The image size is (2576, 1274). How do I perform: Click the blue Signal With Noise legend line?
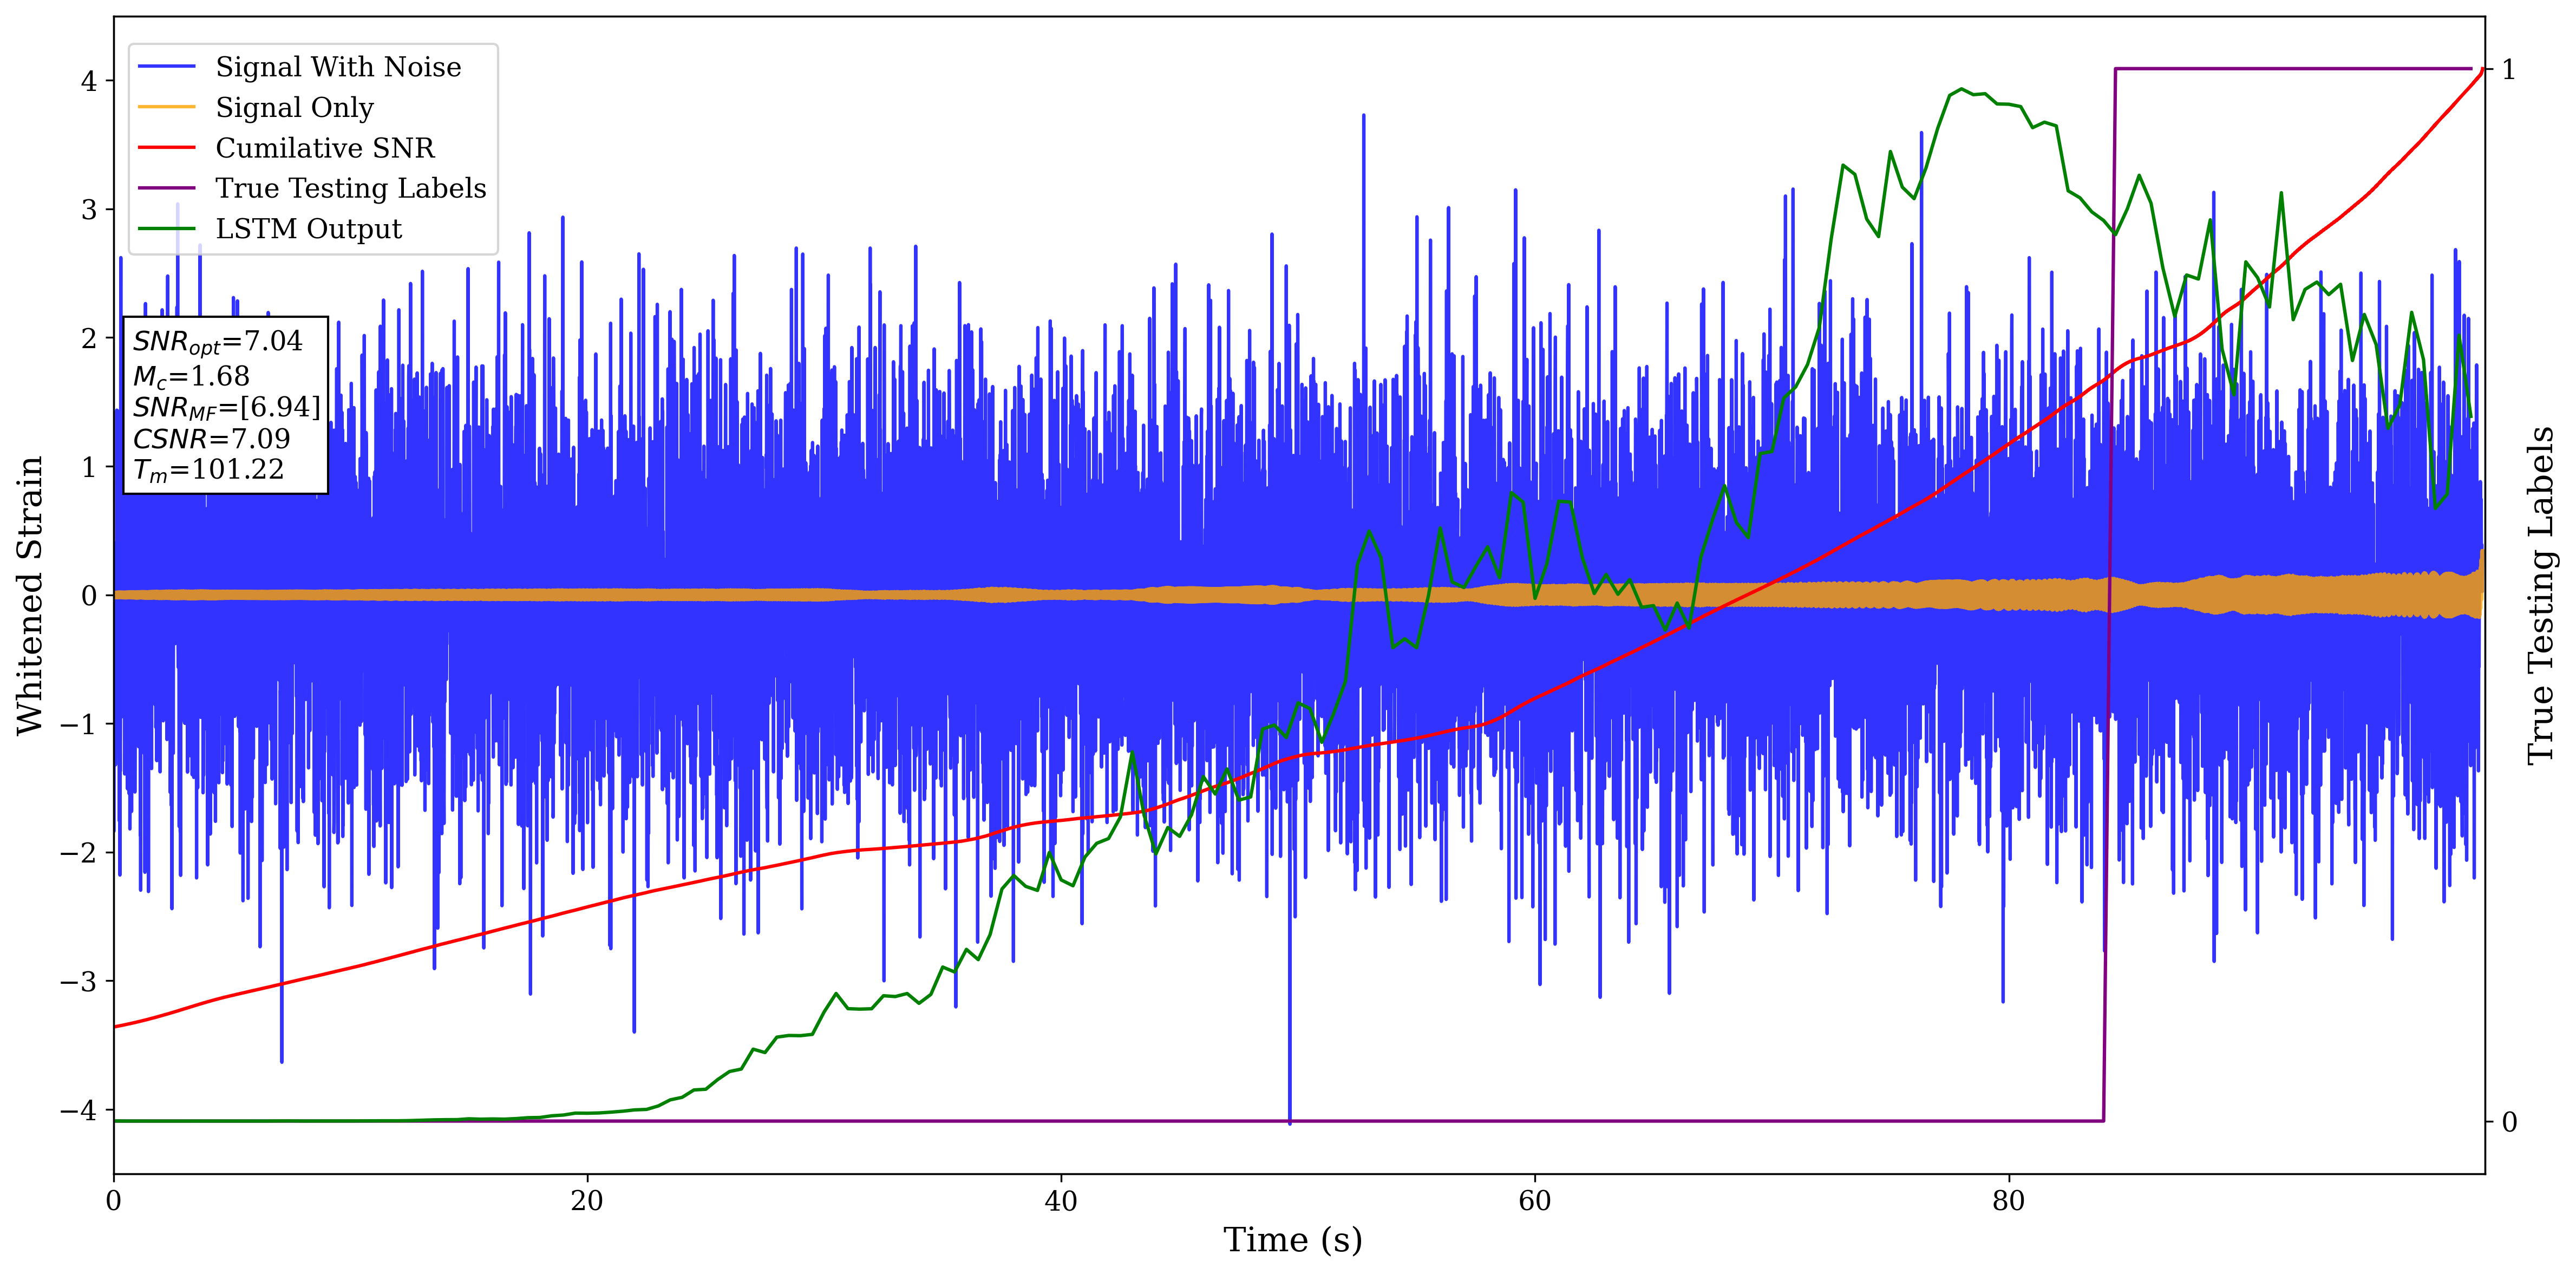pyautogui.click(x=166, y=67)
